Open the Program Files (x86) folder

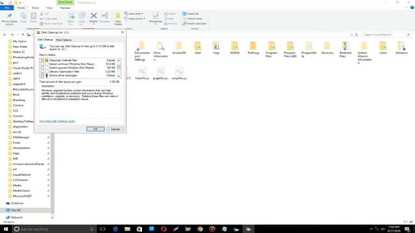[290, 50]
